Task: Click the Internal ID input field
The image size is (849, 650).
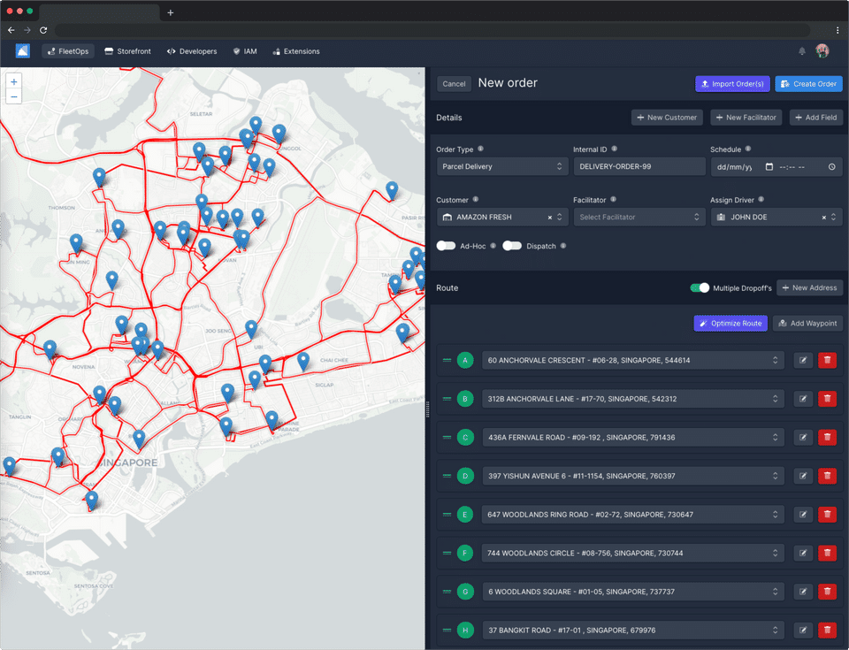Action: point(639,166)
